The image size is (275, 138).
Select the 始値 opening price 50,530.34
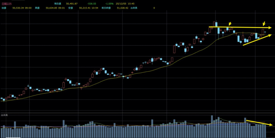point(18,8)
